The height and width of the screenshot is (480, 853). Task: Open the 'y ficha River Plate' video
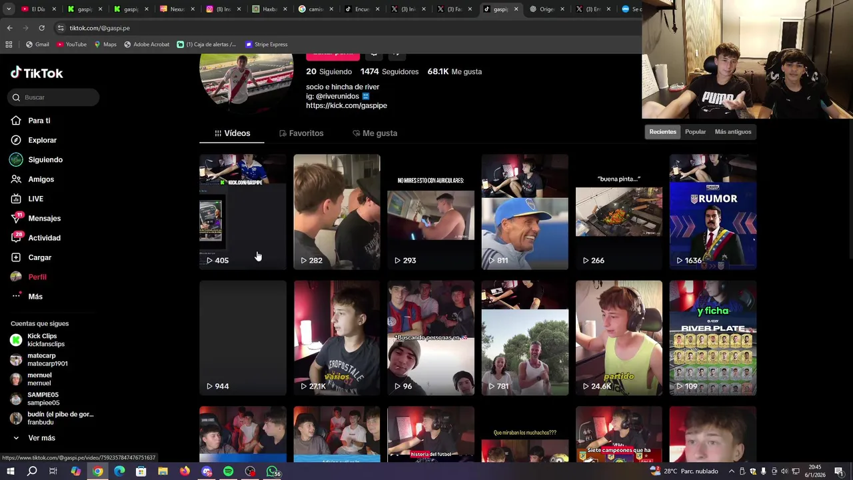(x=712, y=338)
